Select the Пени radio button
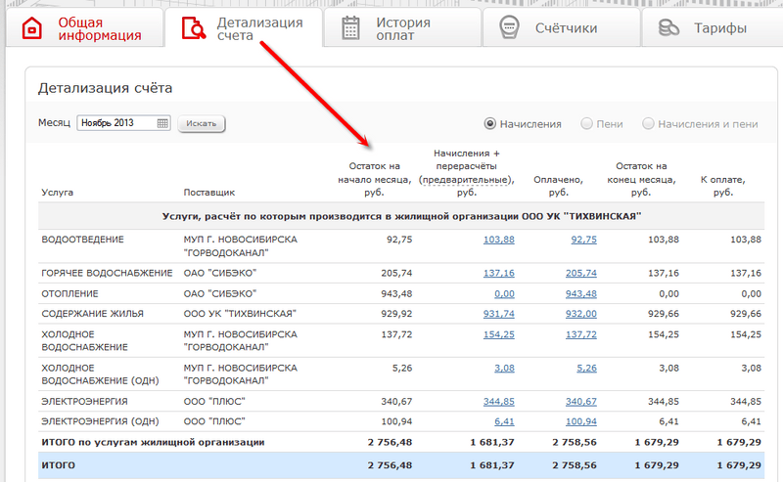The height and width of the screenshot is (482, 783). click(586, 124)
